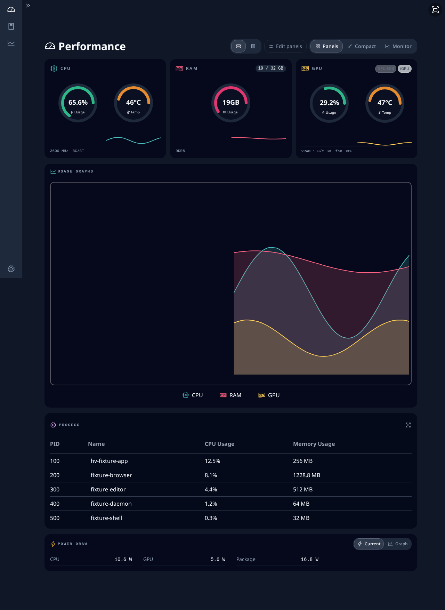Viewport: 445px width, 610px height.
Task: Click the fullscreen capture icon top right
Action: point(435,10)
